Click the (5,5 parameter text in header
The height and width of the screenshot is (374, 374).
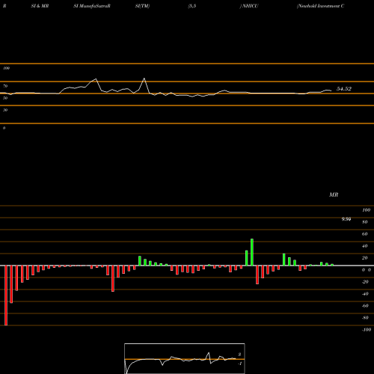[192, 6]
